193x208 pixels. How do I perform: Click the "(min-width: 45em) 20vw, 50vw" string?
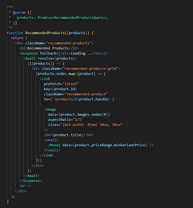click(91, 125)
